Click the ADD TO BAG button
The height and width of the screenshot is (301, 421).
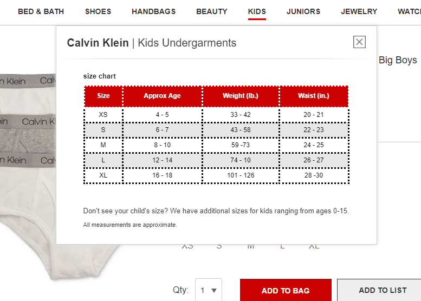coord(285,290)
